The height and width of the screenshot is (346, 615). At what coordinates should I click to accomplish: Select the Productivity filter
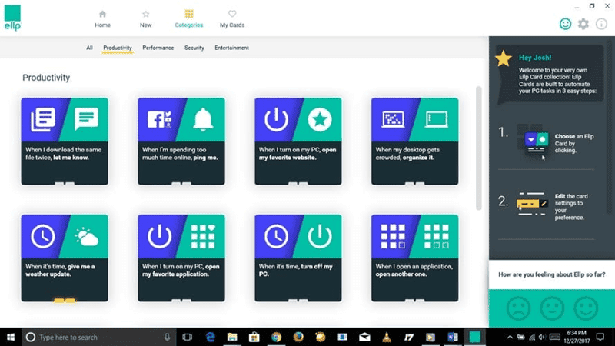point(118,48)
